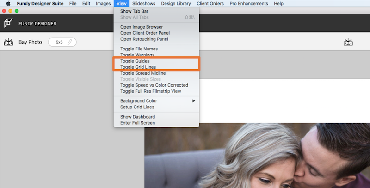Select Open Client Order Panel

coord(156,33)
